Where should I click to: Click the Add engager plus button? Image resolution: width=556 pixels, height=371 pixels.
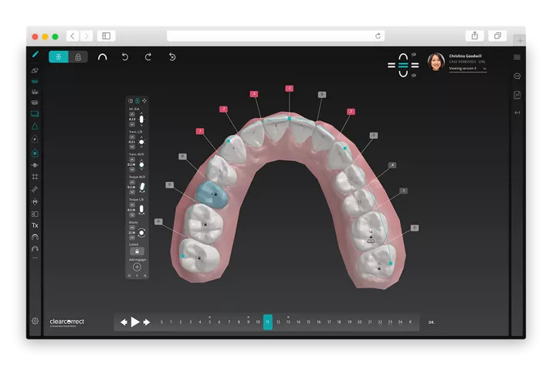(137, 266)
